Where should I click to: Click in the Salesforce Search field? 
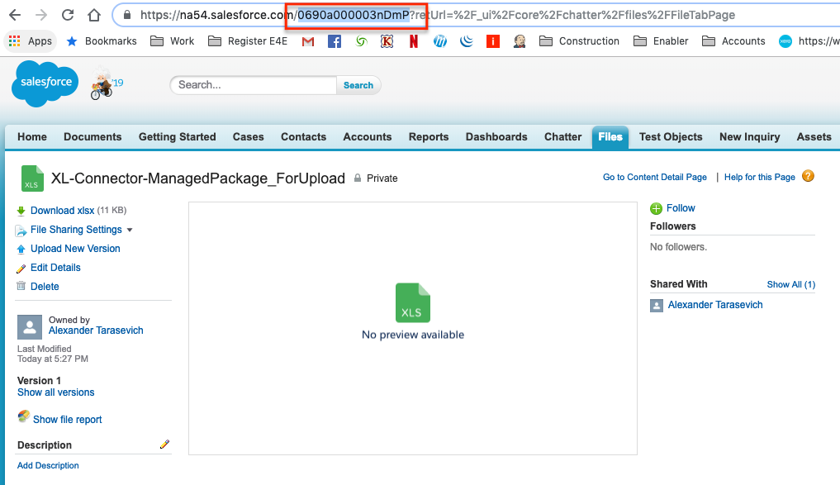pos(253,85)
